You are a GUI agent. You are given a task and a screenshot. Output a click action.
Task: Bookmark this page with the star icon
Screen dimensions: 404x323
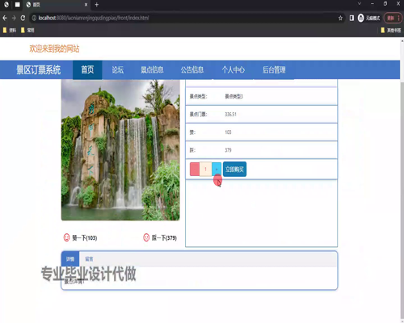coord(340,18)
